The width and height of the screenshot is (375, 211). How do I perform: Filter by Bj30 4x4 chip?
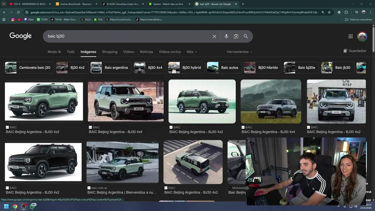(x=149, y=68)
